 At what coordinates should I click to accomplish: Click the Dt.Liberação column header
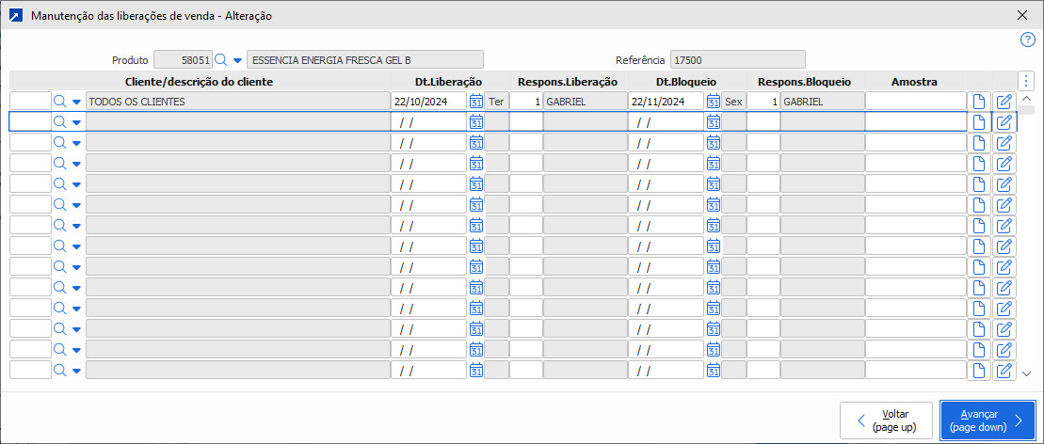(x=449, y=81)
